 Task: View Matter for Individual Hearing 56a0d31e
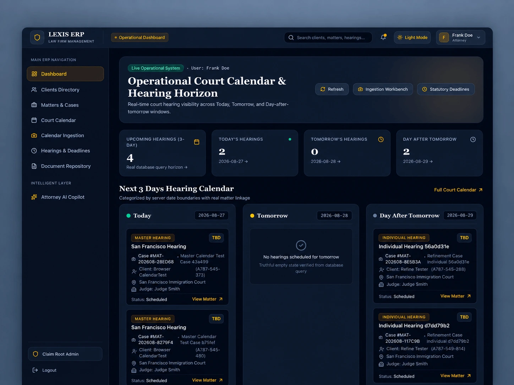pyautogui.click(x=455, y=296)
